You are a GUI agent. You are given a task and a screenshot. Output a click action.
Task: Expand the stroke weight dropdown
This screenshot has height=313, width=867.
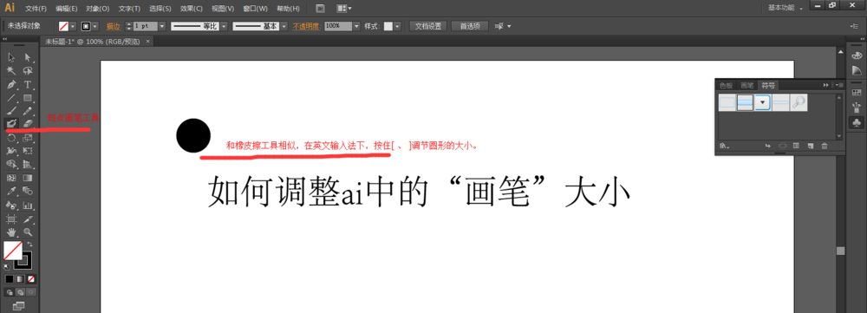pos(162,26)
